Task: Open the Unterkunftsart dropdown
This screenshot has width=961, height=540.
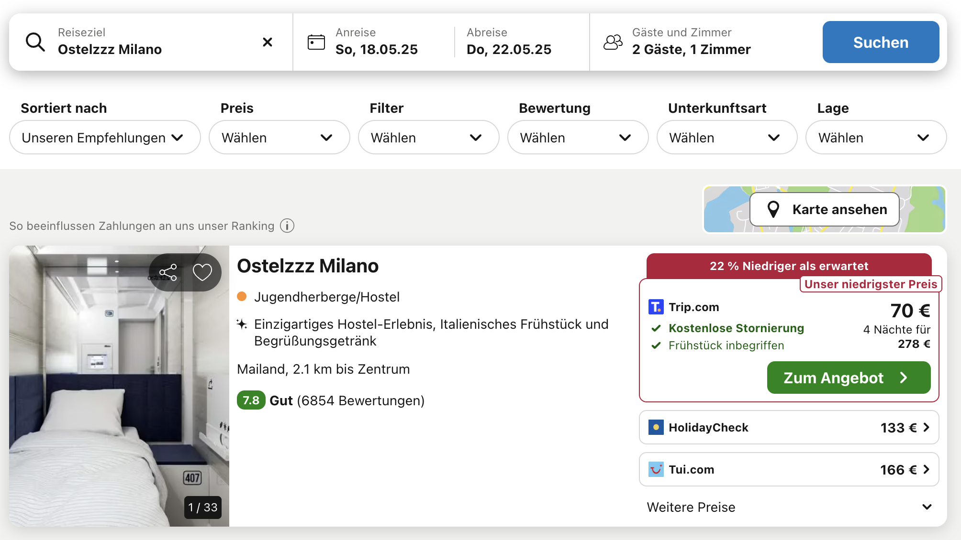Action: click(727, 137)
